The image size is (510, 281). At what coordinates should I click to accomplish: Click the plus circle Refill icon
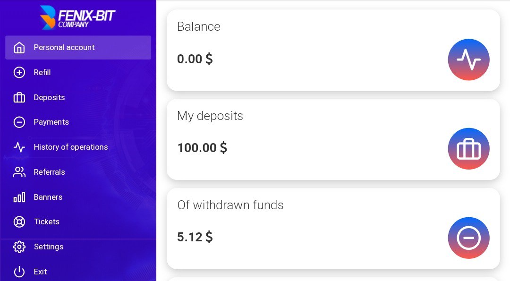[19, 72]
